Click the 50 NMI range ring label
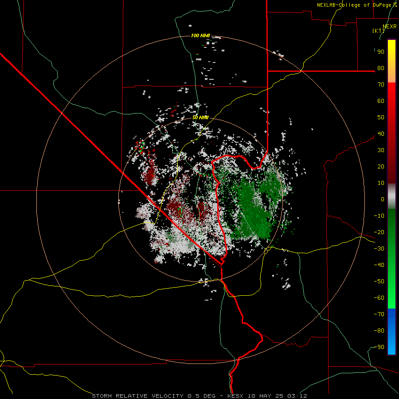Viewport: 399px width, 399px height. (200, 117)
